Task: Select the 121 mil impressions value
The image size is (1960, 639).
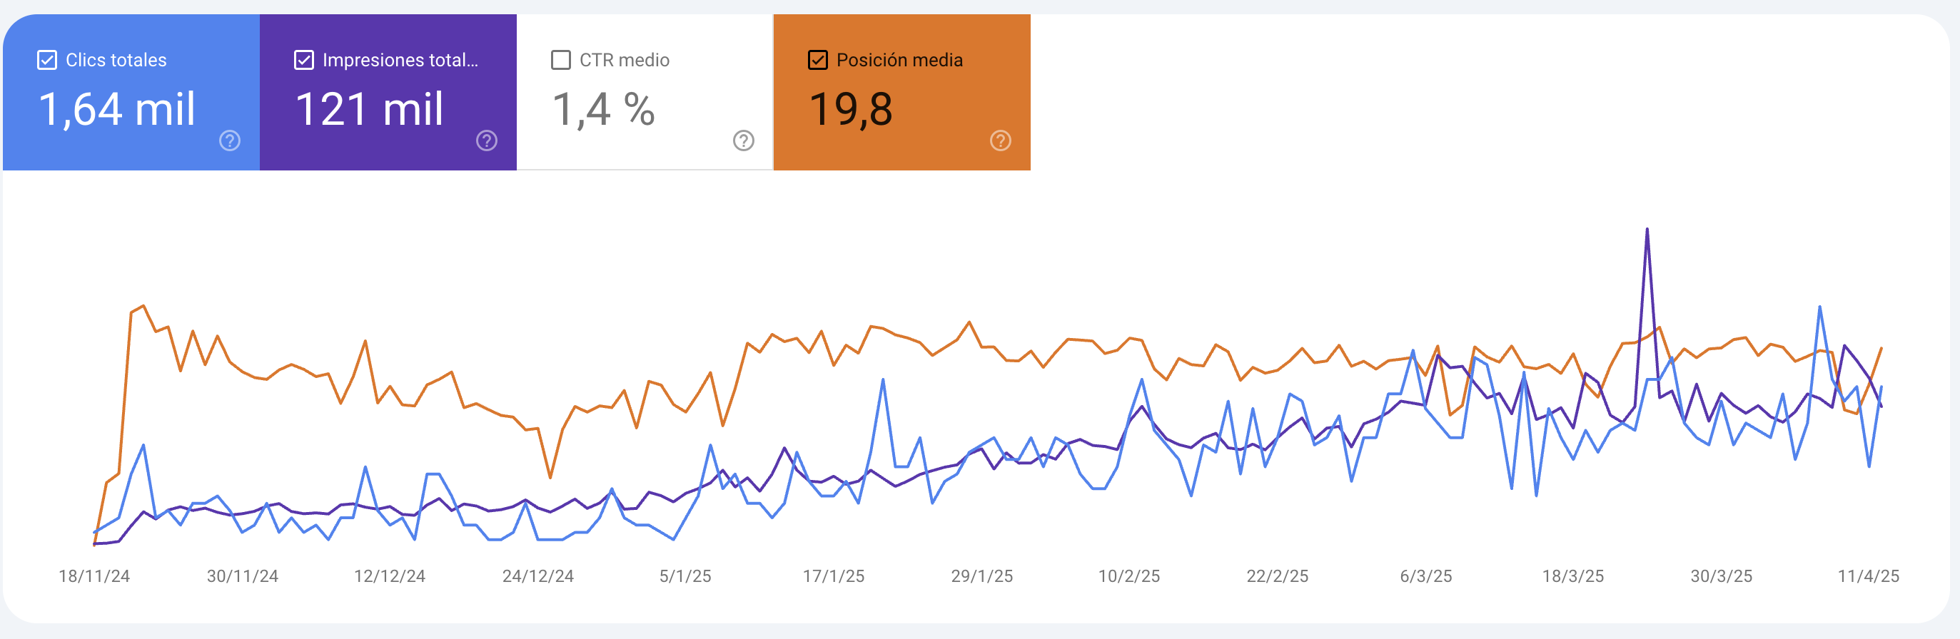Action: coord(369,108)
